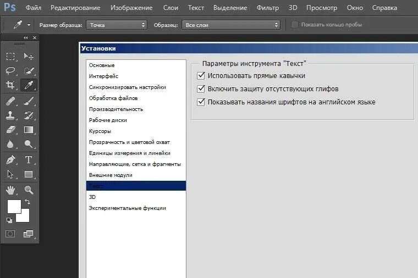Uncheck Использовать прямые кавычки
This screenshot has width=418, height=278.
[201, 76]
